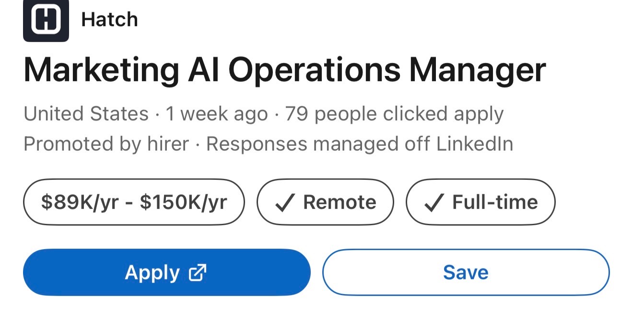Screen dimensions: 633x319
Task: Click the $150K/yr upper salary figure
Action: (183, 202)
